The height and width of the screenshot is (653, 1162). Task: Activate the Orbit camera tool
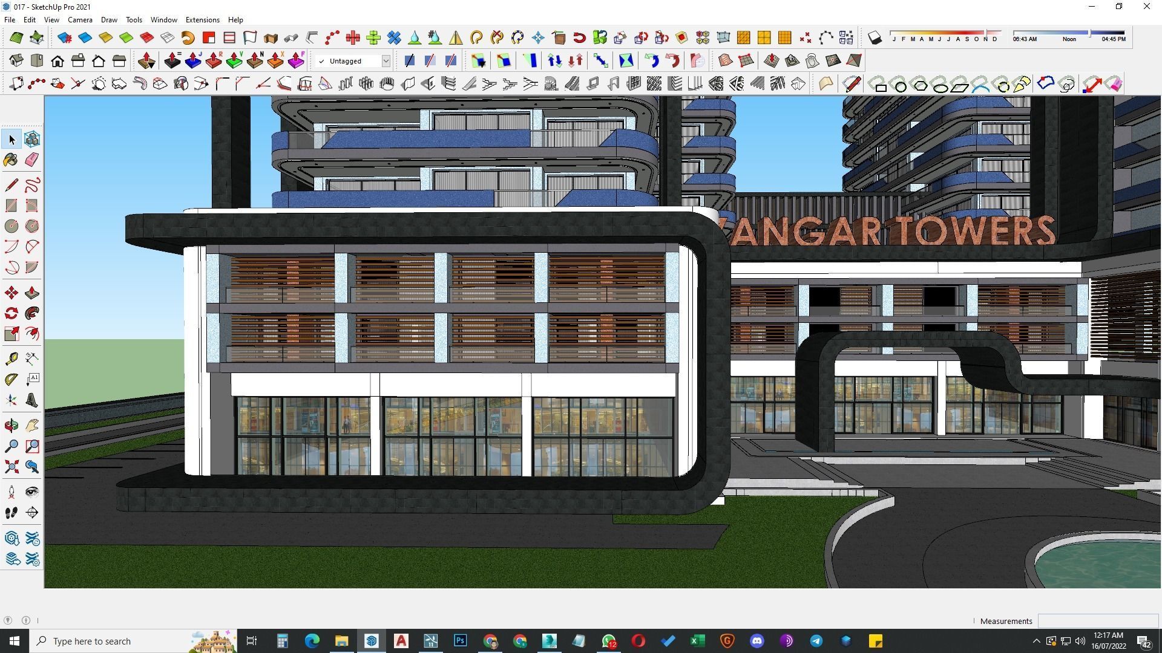11,426
